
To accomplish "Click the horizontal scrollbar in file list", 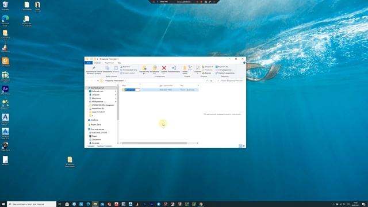I will (155, 143).
